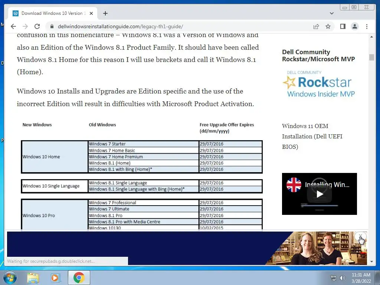This screenshot has width=380, height=285.
Task: Reload the current page
Action: (37, 26)
